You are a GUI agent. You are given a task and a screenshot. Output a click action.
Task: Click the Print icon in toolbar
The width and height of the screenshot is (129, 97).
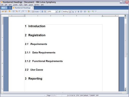(x=13, y=11)
